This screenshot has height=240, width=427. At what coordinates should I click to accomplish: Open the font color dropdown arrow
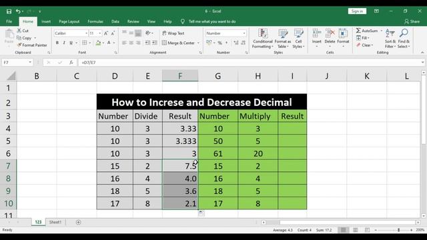point(114,43)
